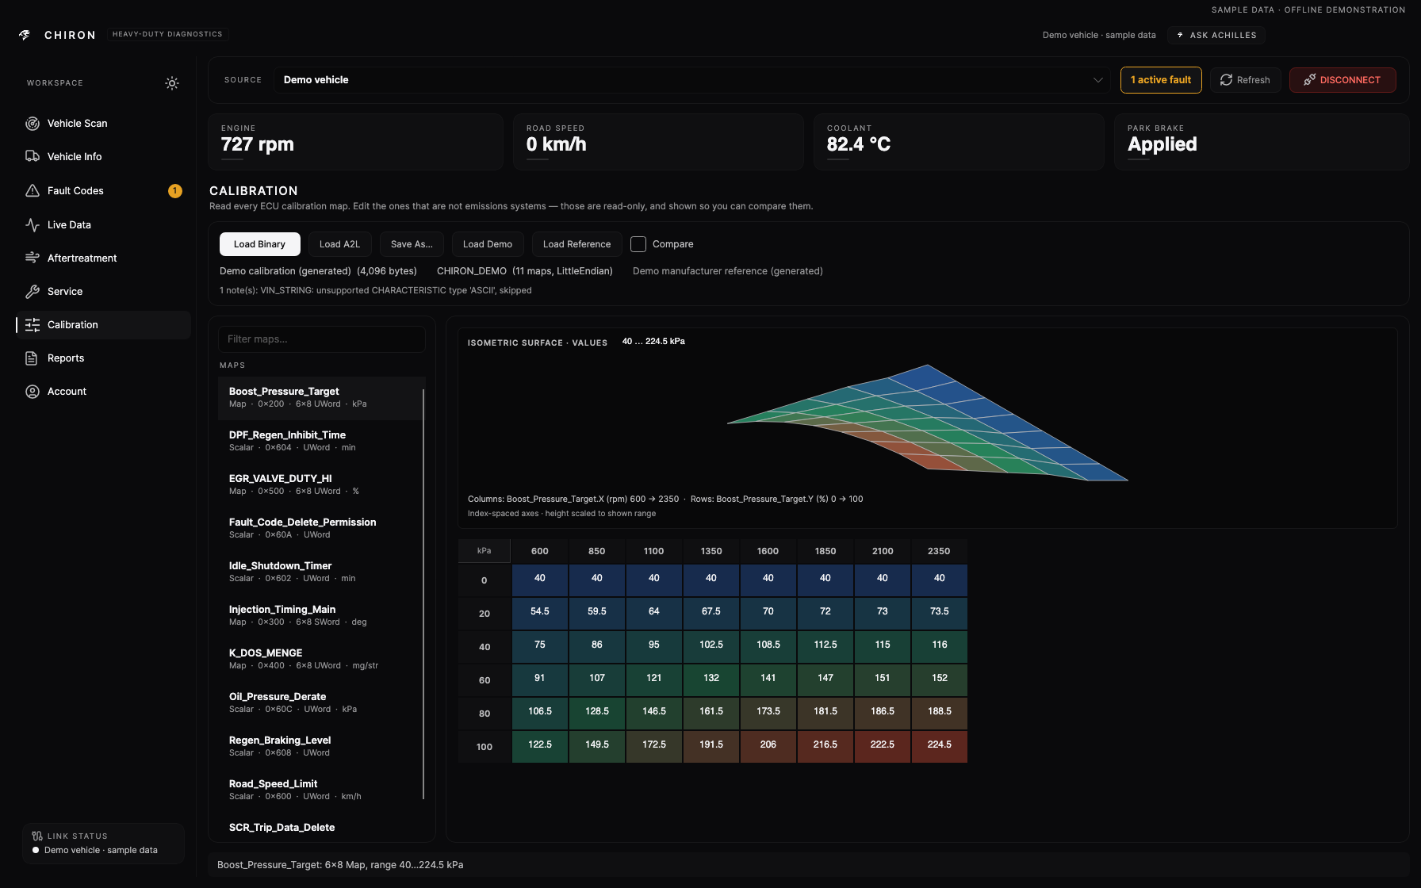Click the DISCONNECT button

click(x=1342, y=80)
